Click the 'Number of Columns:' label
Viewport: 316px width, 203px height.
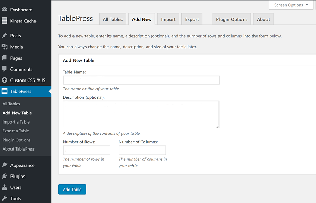pos(139,142)
